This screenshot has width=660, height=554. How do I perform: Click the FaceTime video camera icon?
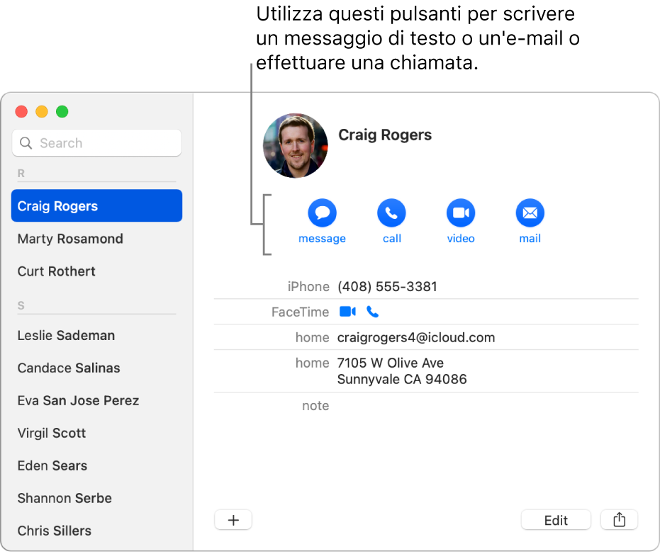pos(347,312)
